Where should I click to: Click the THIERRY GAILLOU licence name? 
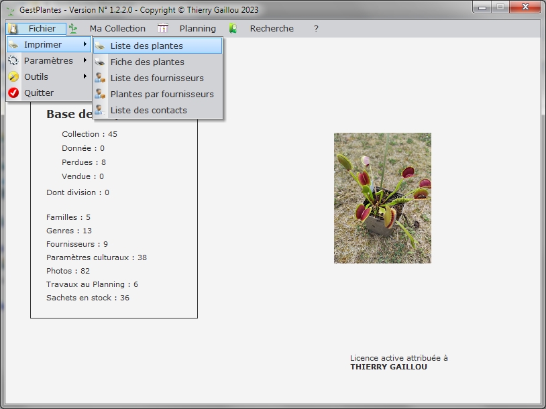pyautogui.click(x=388, y=367)
